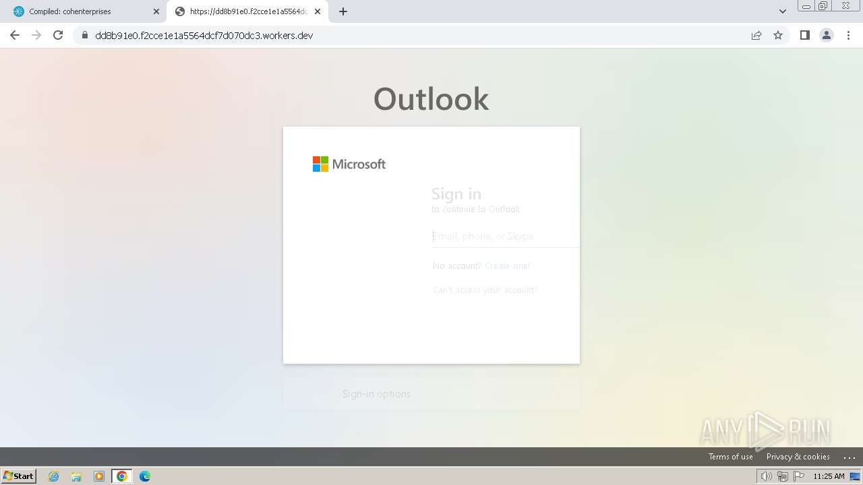Click the system clock showing 11:25 AM
The width and height of the screenshot is (863, 485).
click(829, 476)
